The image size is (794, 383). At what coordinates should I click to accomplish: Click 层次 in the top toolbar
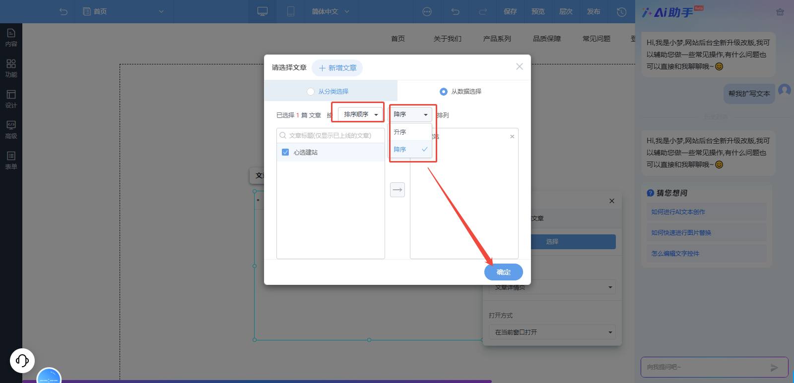(x=566, y=11)
